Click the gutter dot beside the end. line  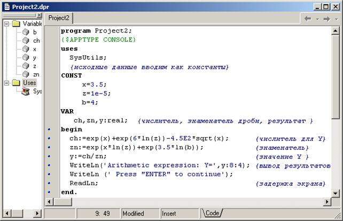pyautogui.click(x=49, y=192)
